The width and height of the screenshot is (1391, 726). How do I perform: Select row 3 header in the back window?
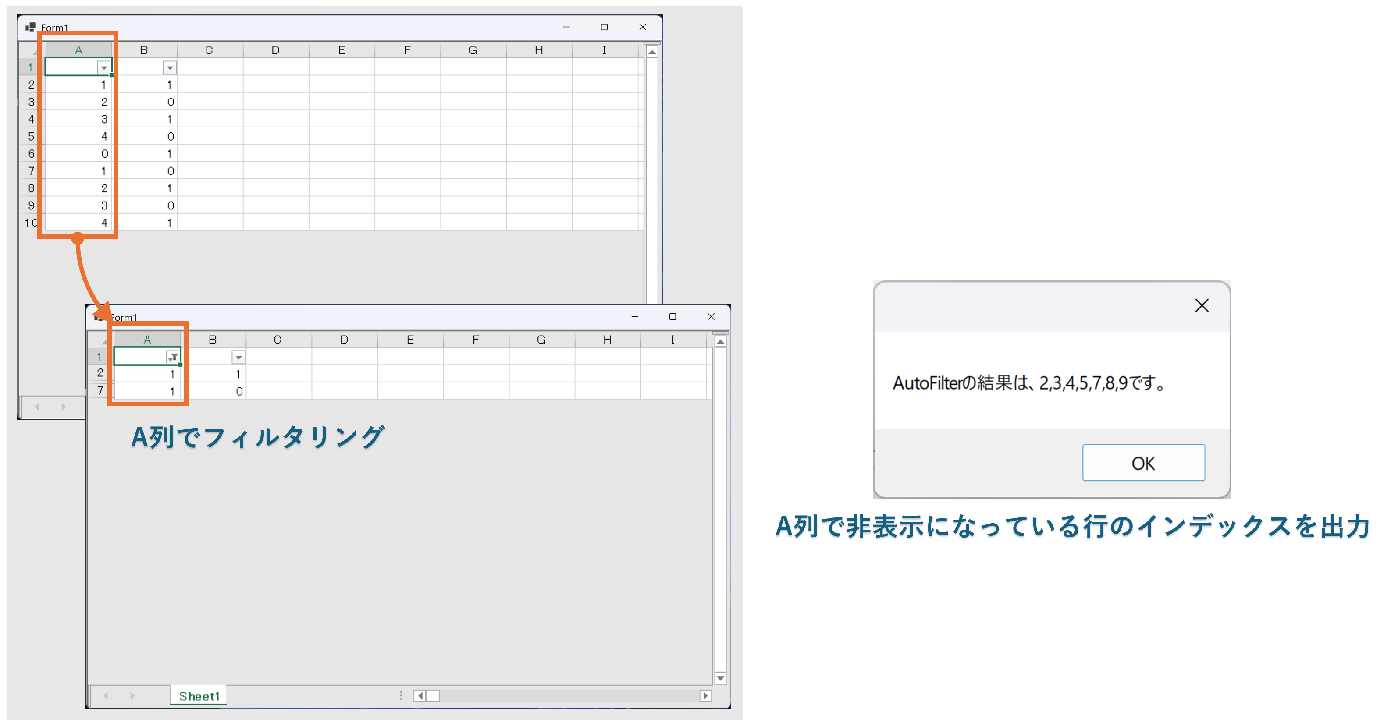pyautogui.click(x=31, y=102)
